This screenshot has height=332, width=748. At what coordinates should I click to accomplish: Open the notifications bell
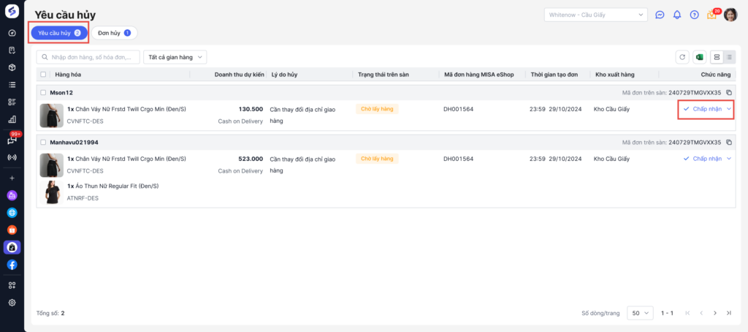point(677,15)
